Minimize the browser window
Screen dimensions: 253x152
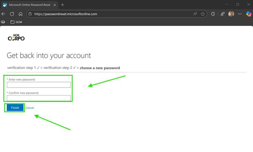pos(226,4)
